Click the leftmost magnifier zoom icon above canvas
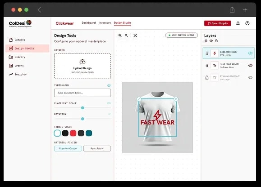This screenshot has width=261, height=187. [120, 36]
